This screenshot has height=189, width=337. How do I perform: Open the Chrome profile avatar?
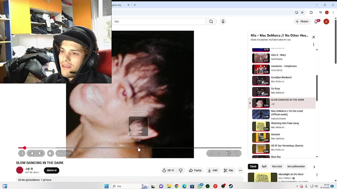point(327,12)
